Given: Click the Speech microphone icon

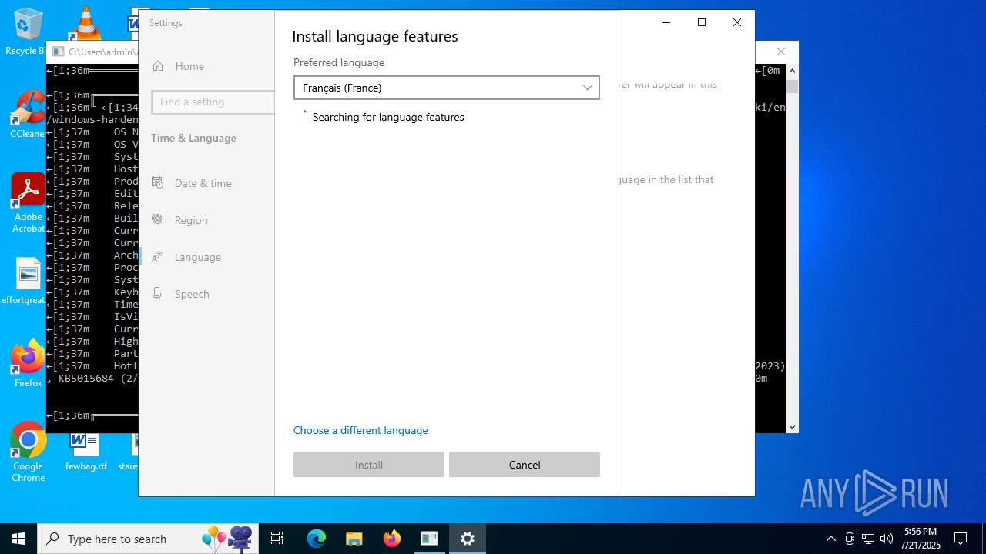Looking at the screenshot, I should (x=157, y=294).
